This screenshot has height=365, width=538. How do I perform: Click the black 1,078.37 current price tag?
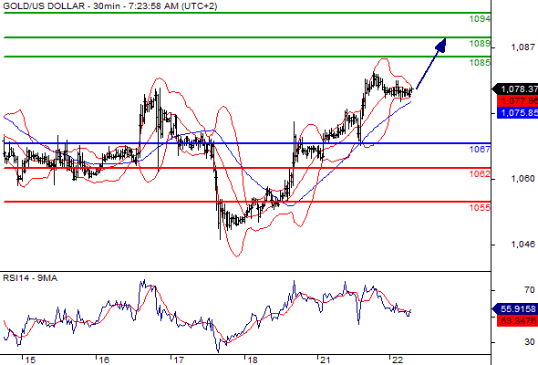click(515, 89)
